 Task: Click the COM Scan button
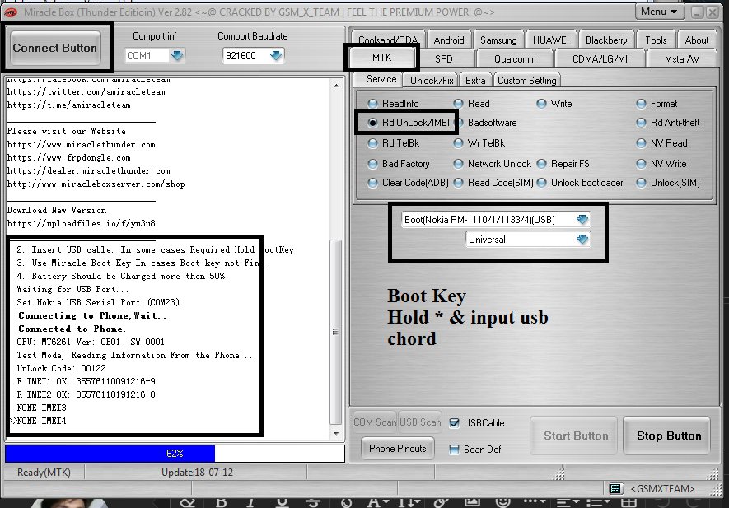point(375,422)
